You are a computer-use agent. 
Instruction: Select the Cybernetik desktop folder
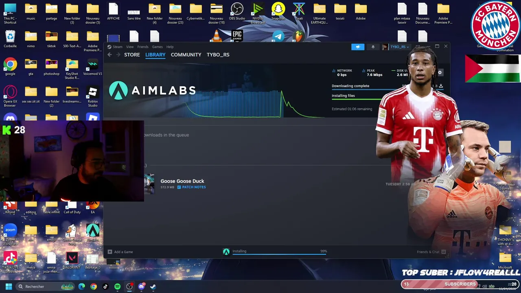pos(196,11)
